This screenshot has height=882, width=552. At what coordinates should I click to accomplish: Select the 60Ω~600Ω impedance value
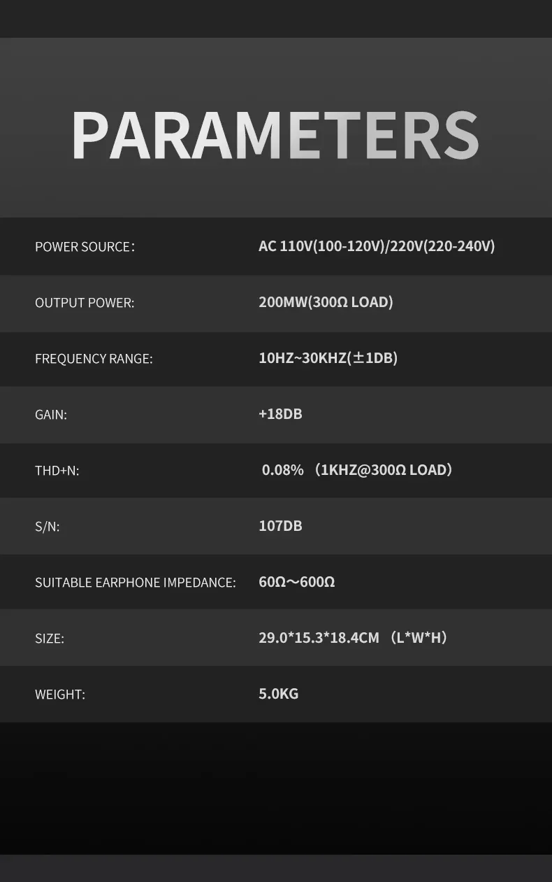pyautogui.click(x=297, y=582)
